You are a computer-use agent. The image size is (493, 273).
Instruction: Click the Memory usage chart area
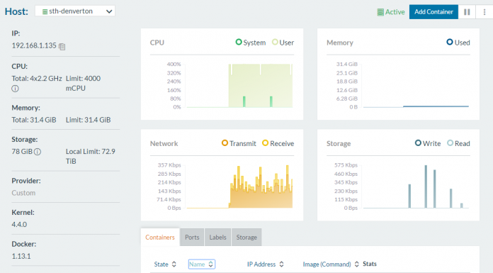point(416,86)
